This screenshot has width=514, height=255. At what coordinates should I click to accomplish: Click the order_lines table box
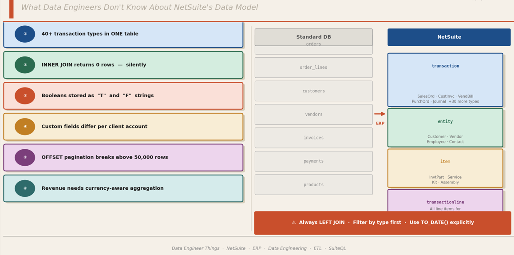click(x=314, y=68)
